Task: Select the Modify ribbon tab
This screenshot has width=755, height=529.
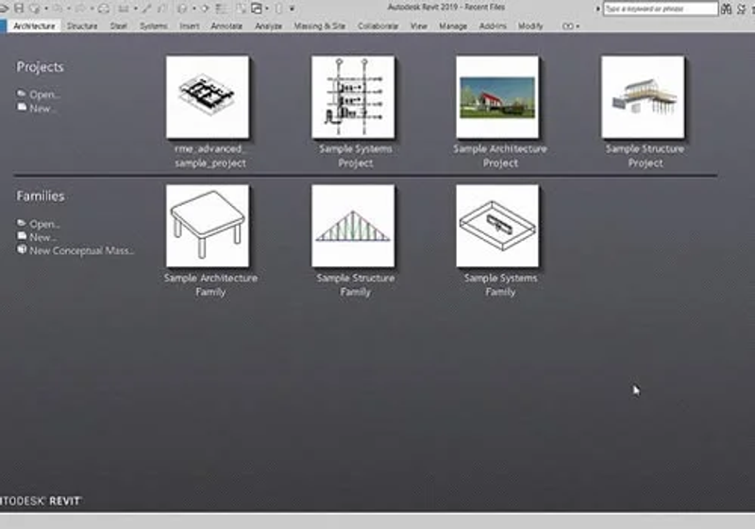Action: [x=530, y=26]
